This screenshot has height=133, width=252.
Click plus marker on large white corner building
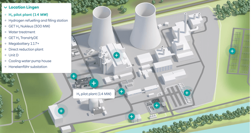tap(61, 111)
